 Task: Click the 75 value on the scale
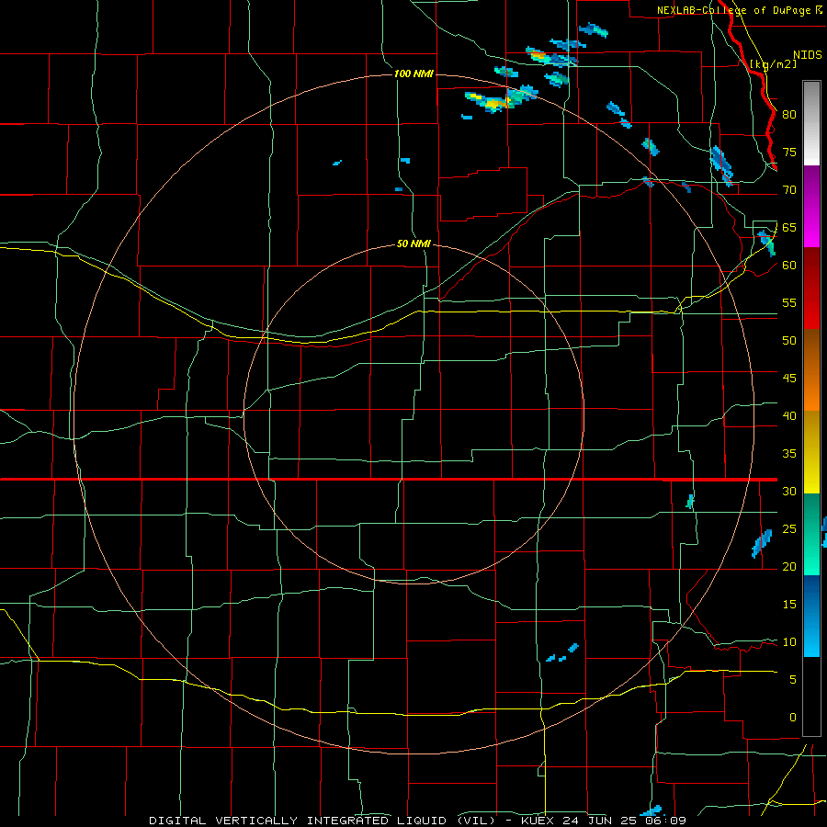789,152
